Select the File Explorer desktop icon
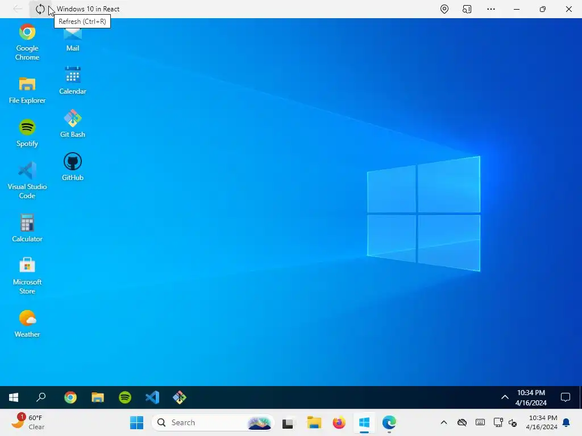The image size is (582, 436). coord(27,90)
